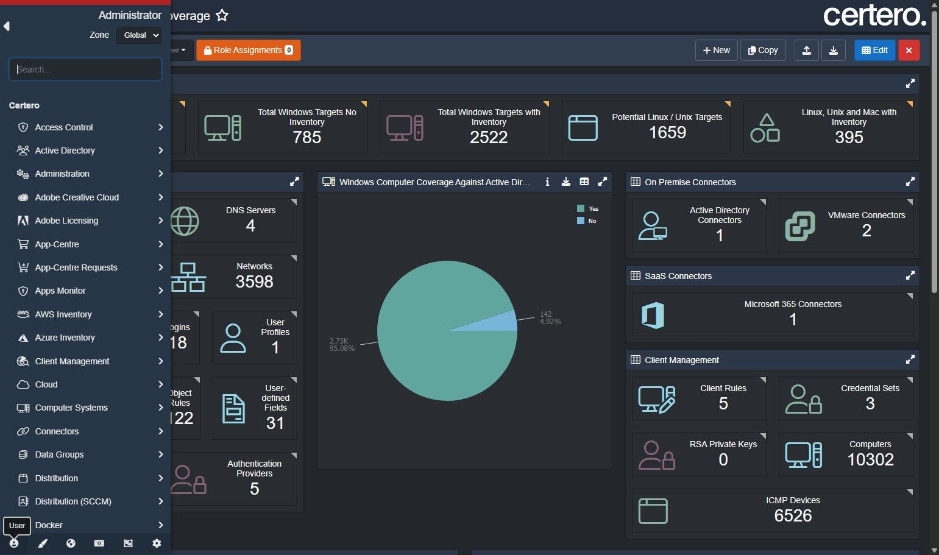The image size is (939, 555).
Task: Expand the Computer Systems chevron
Action: click(161, 408)
